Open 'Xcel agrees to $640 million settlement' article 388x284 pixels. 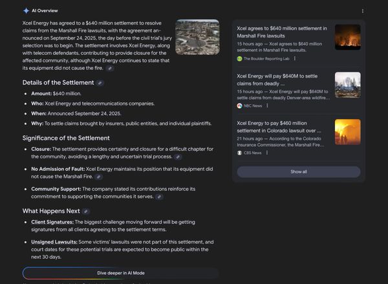click(282, 32)
